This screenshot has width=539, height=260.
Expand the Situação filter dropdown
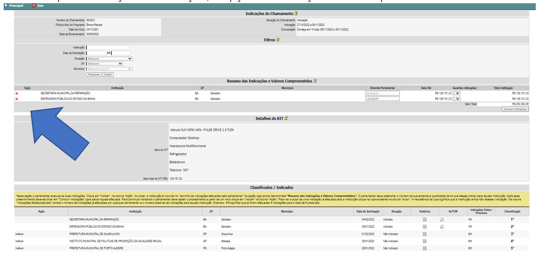tap(110, 59)
